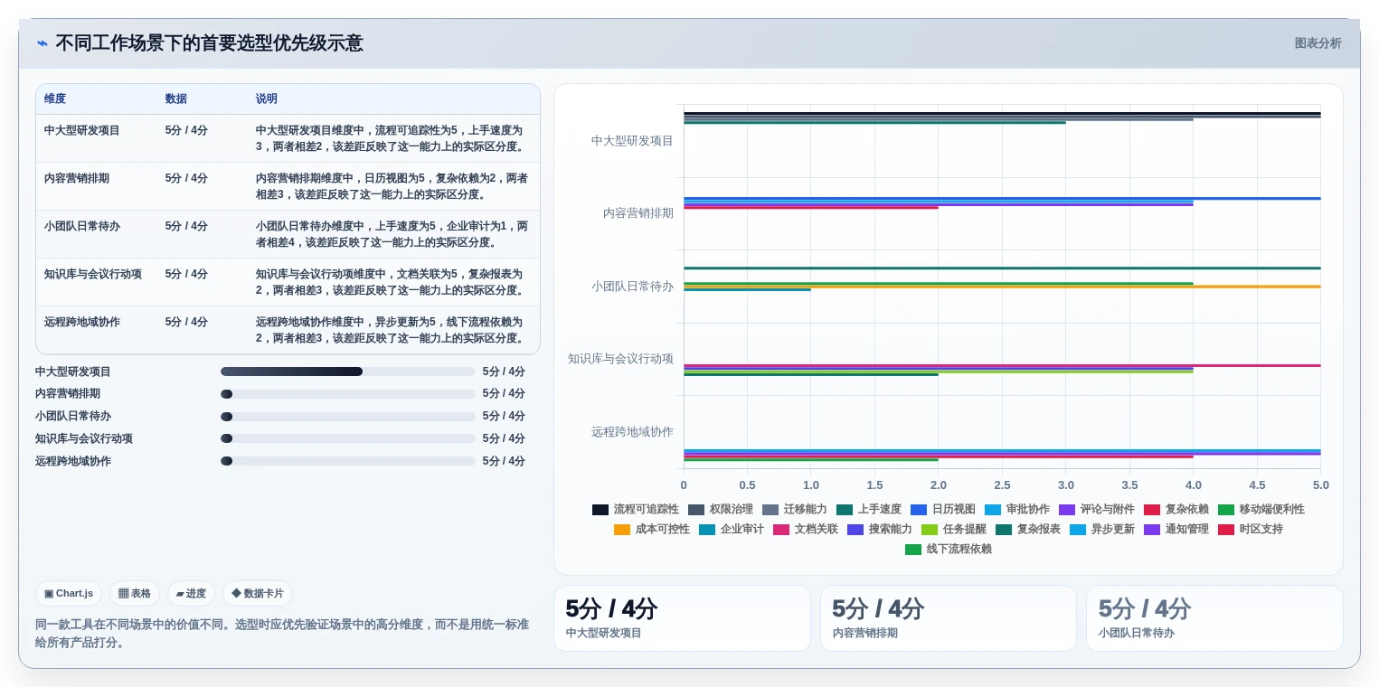Toggle the 搜索能力 legend entry
Viewport: 1379px width, 687px height.
click(x=880, y=530)
